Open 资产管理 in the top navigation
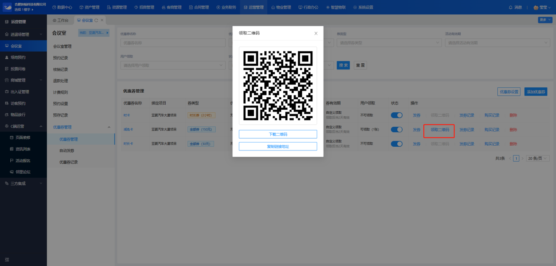The image size is (556, 266). tap(89, 7)
